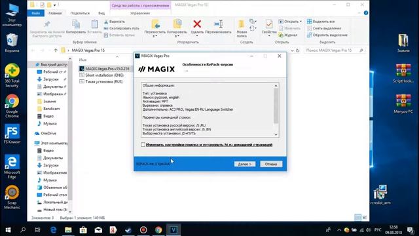419x236 pixels.
Task: Open the Menyoo PC archive on desktop
Action: (403, 104)
